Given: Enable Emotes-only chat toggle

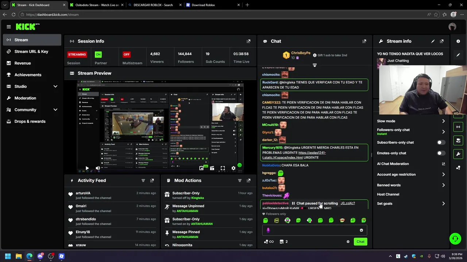Looking at the screenshot, I should 441,153.
